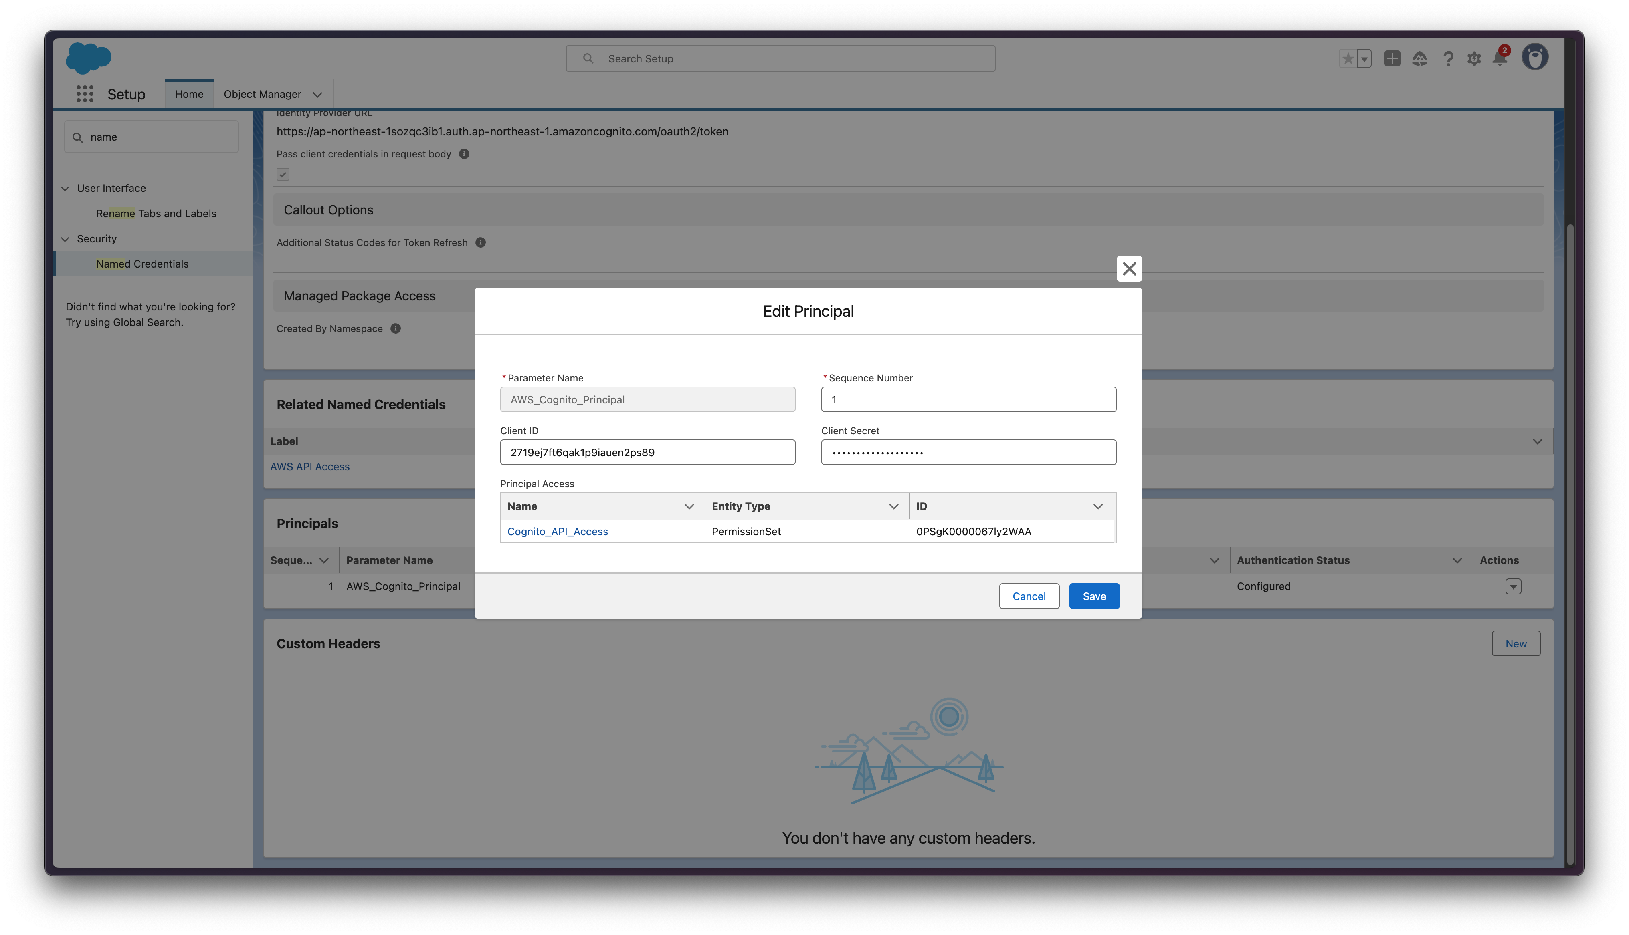The image size is (1629, 935).
Task: Click the Quick Find box containing name
Action: (x=152, y=137)
